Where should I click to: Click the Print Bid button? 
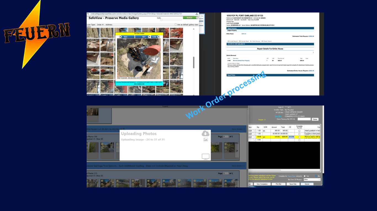point(278,184)
